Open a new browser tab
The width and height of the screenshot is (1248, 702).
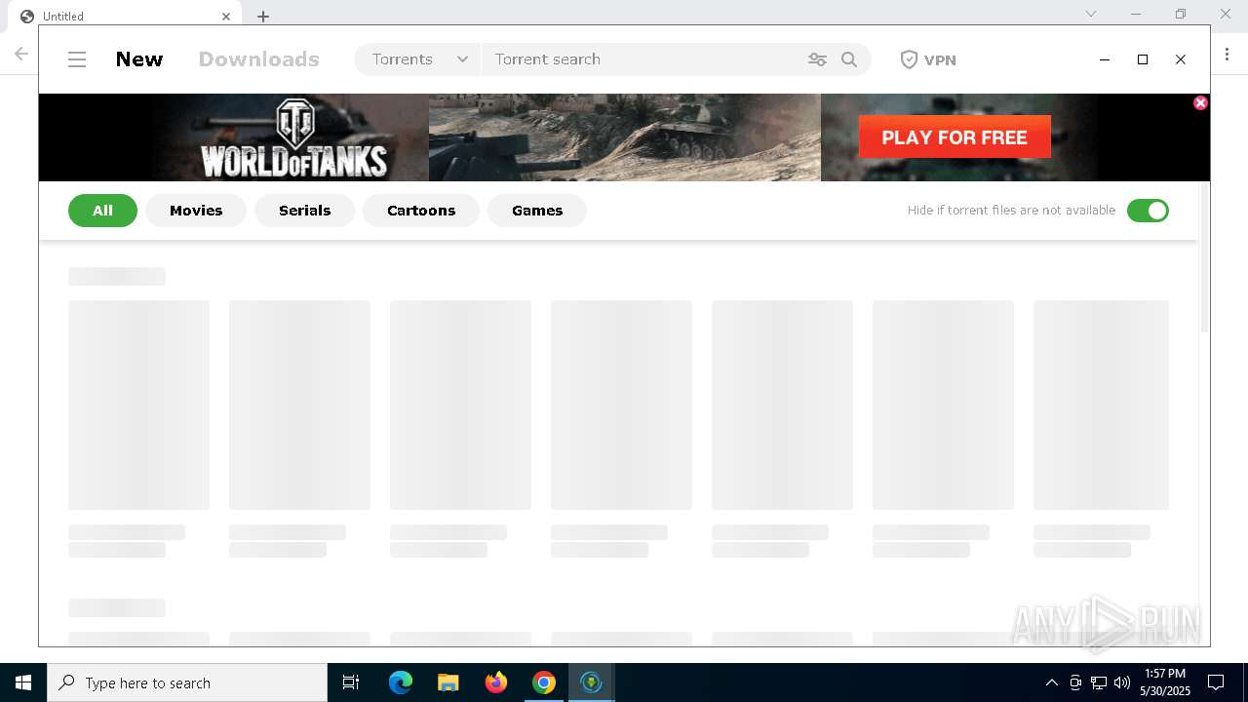263,16
